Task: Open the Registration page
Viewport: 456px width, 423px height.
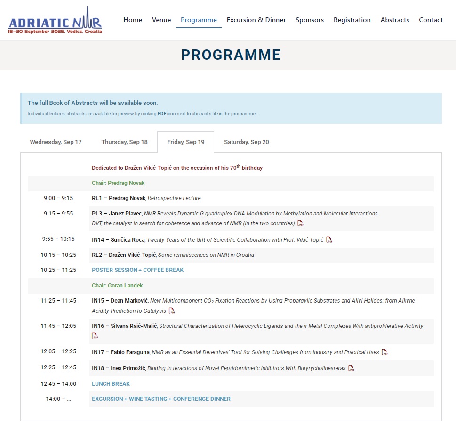Action: (352, 20)
